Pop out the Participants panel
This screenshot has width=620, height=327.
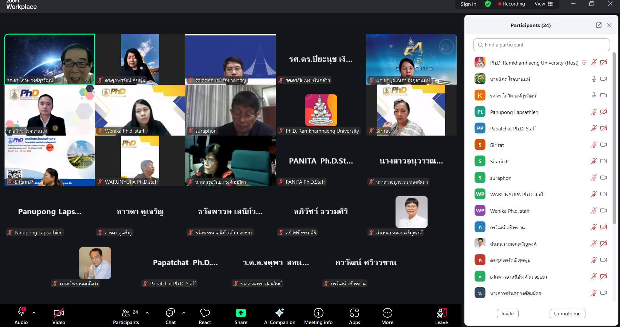tap(598, 25)
